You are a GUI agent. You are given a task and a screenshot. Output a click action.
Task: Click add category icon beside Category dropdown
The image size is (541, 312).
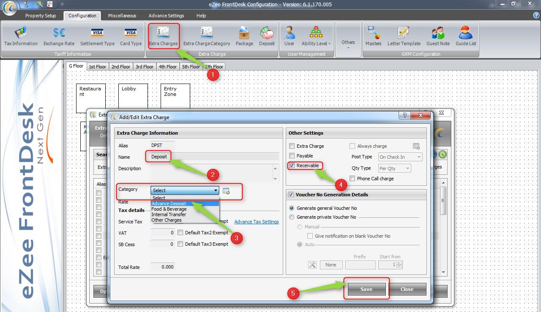point(226,191)
